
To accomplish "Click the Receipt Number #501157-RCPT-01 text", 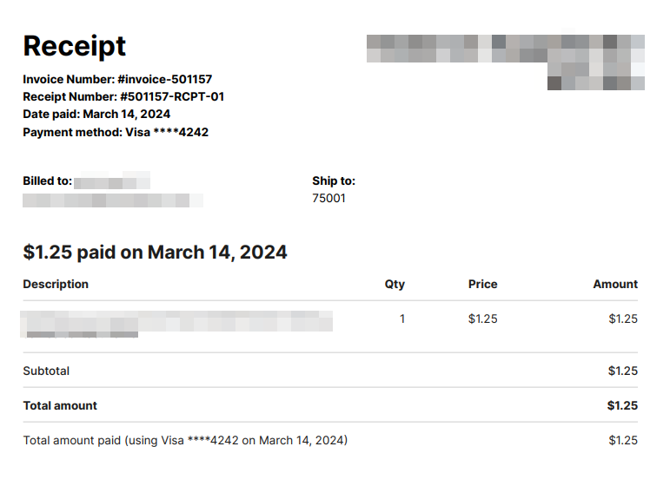I will [123, 97].
